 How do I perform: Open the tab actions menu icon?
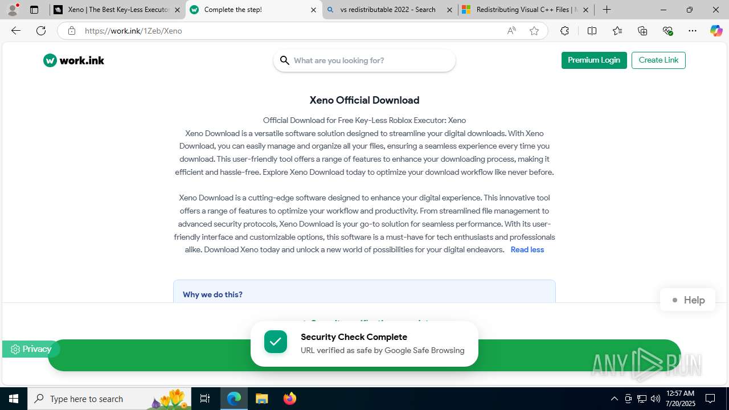click(34, 10)
